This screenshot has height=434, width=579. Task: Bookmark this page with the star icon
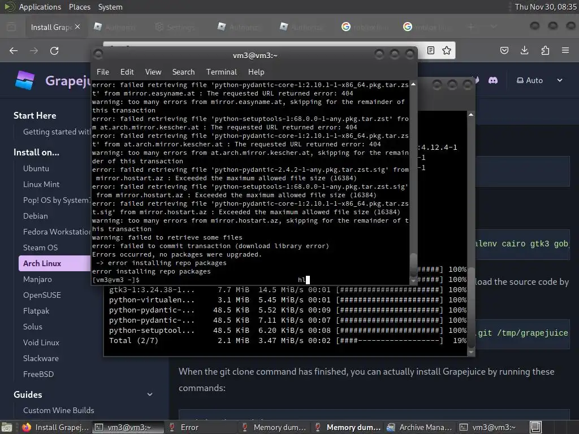[x=447, y=50]
